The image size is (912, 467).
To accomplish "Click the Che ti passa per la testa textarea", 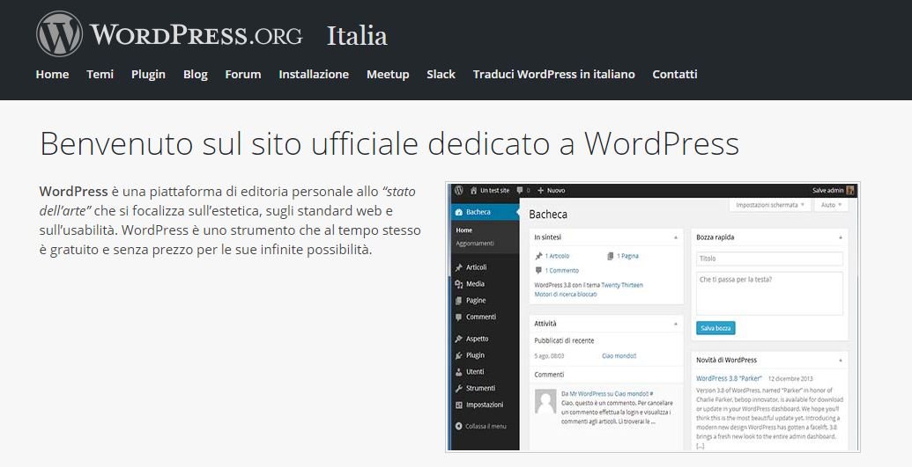I will pyautogui.click(x=769, y=294).
